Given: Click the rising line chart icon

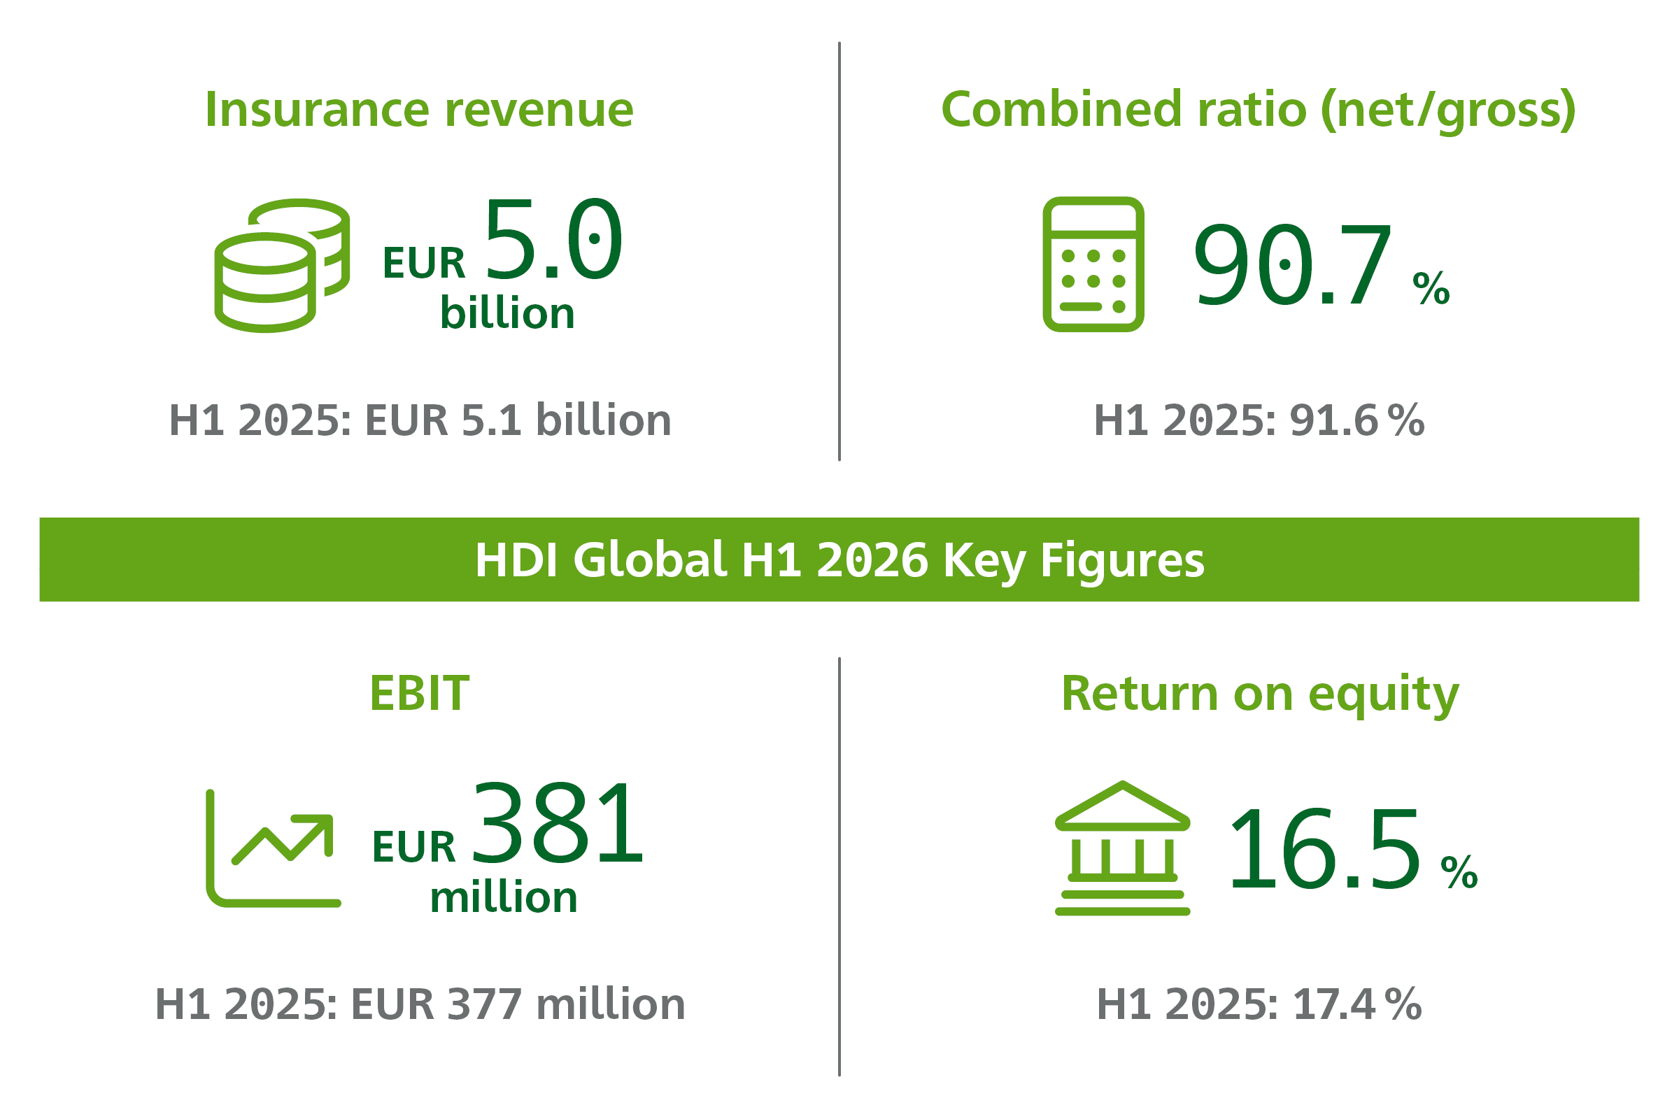Looking at the screenshot, I should coord(274,848).
